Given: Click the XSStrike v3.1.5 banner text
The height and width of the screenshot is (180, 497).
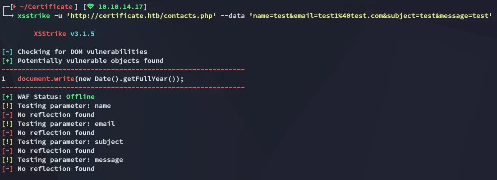Looking at the screenshot, I should point(64,34).
